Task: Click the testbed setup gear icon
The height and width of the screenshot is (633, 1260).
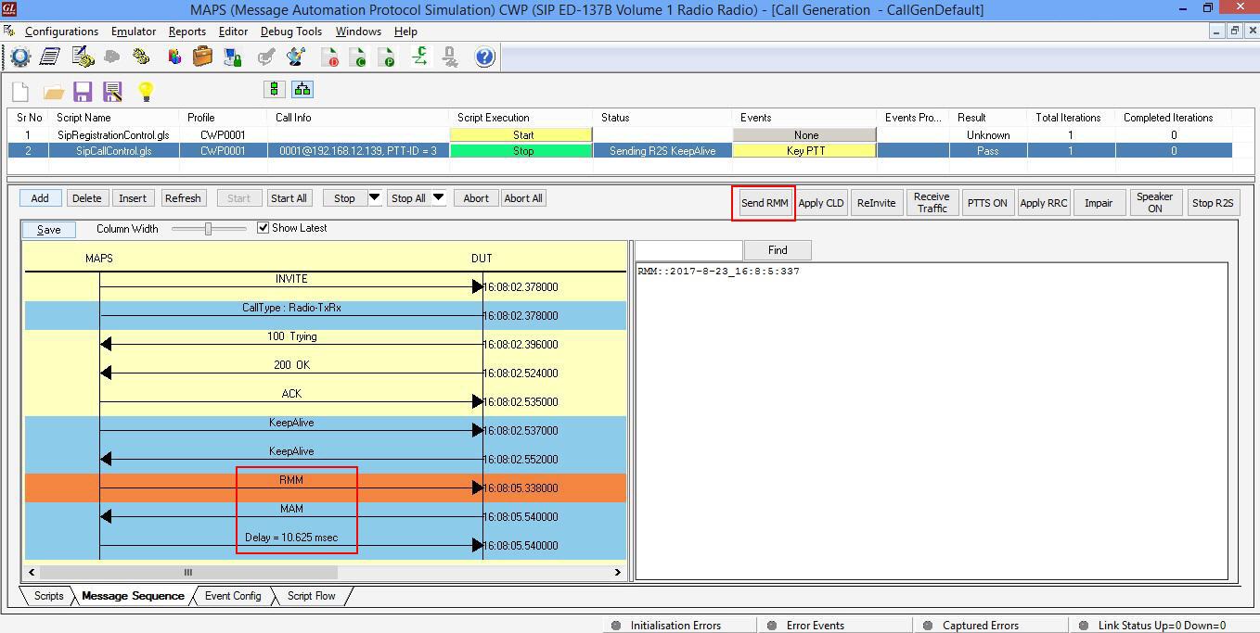Action: pyautogui.click(x=20, y=57)
